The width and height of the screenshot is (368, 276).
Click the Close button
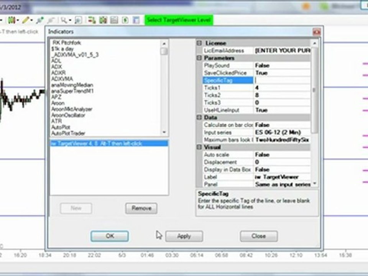[259, 236]
